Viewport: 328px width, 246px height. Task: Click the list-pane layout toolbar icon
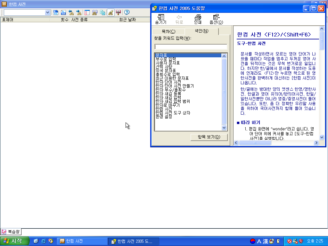click(87, 12)
